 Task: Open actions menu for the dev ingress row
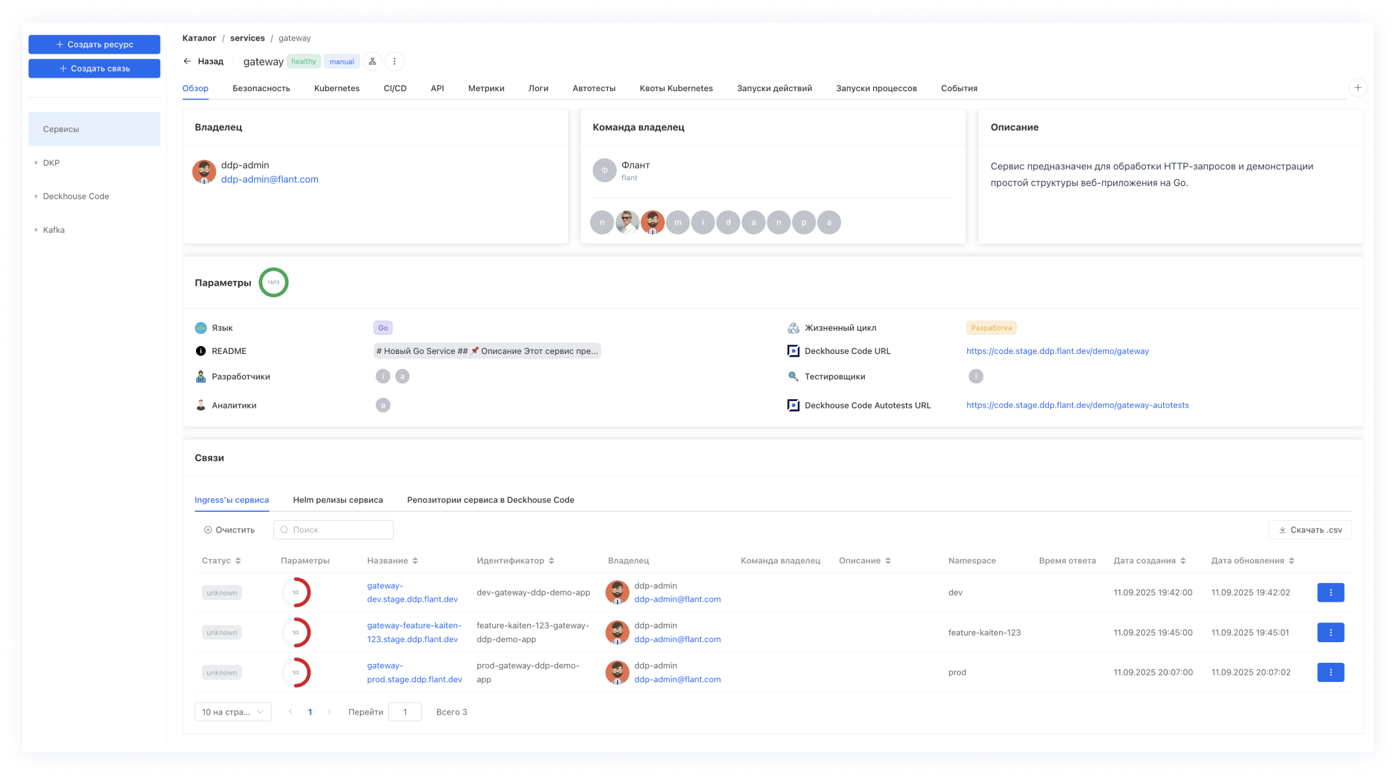1330,592
